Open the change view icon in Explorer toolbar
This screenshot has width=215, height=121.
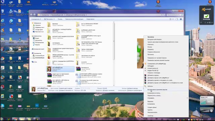click(171, 19)
